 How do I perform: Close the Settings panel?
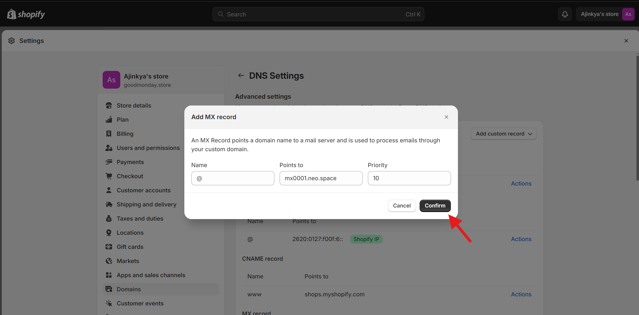coord(626,41)
